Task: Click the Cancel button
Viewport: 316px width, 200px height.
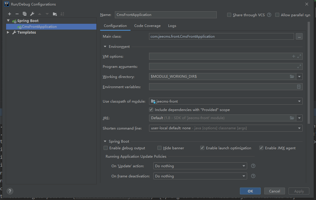Action: [x=274, y=191]
